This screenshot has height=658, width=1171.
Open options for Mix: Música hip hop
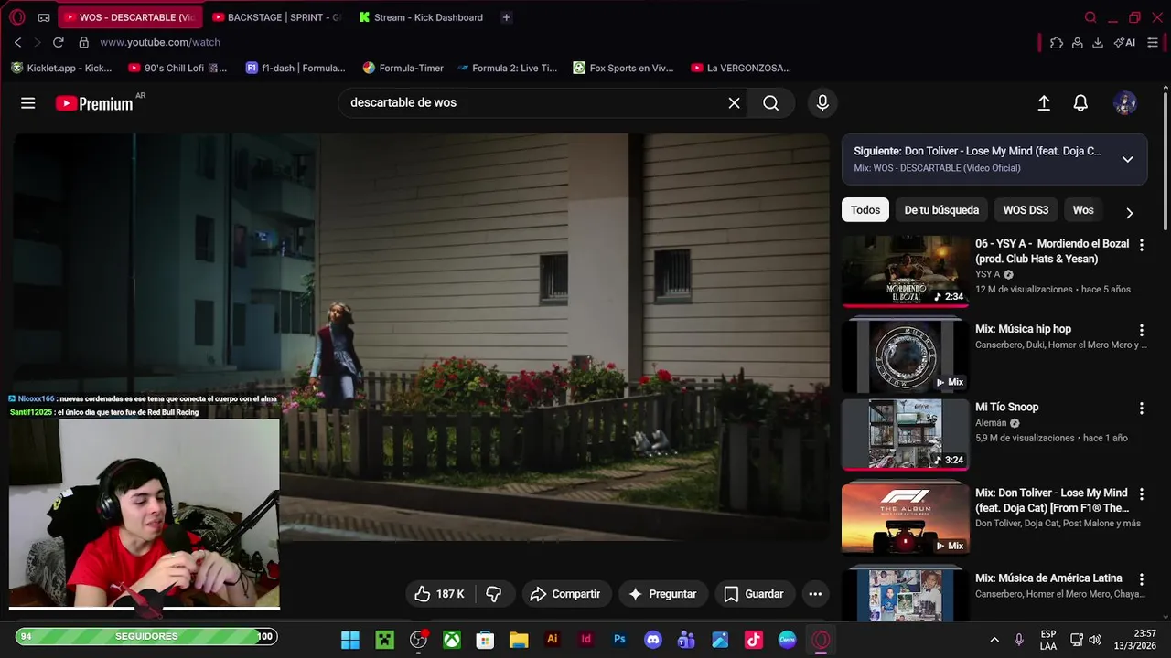pyautogui.click(x=1141, y=330)
